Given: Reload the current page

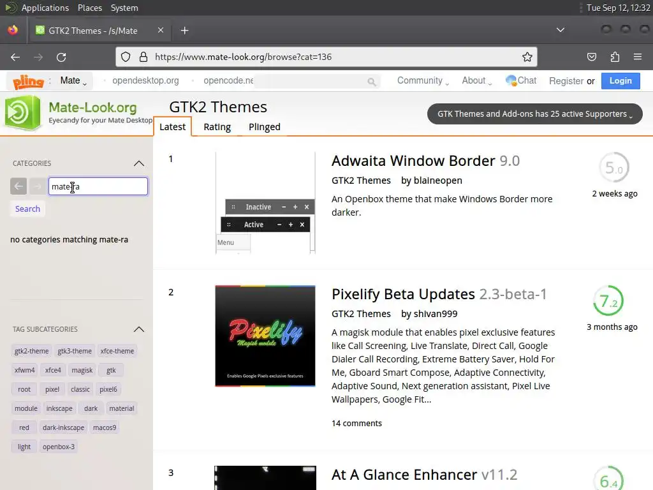Looking at the screenshot, I should click(x=61, y=57).
